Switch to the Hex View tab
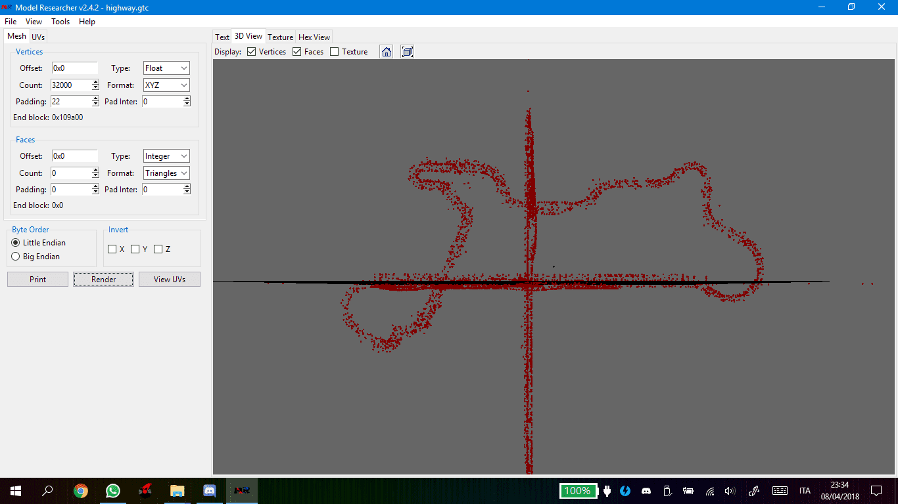898x504 pixels. tap(314, 37)
